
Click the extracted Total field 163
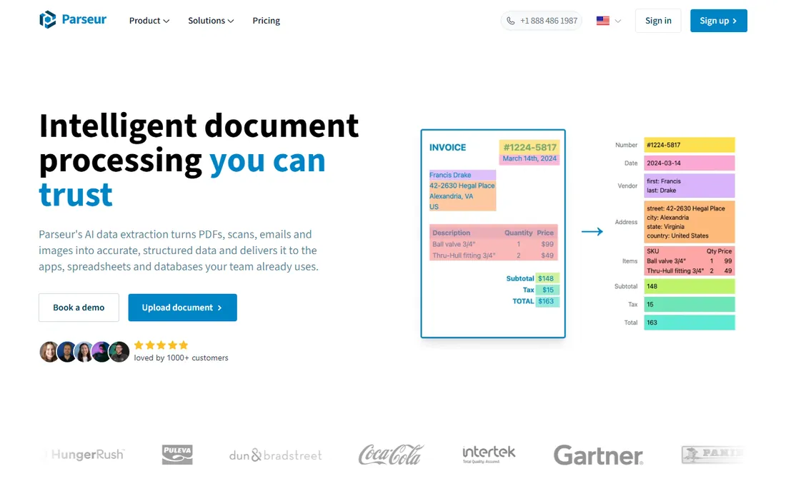[690, 323]
